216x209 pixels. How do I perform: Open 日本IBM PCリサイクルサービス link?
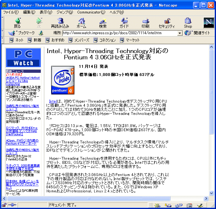[22, 184]
